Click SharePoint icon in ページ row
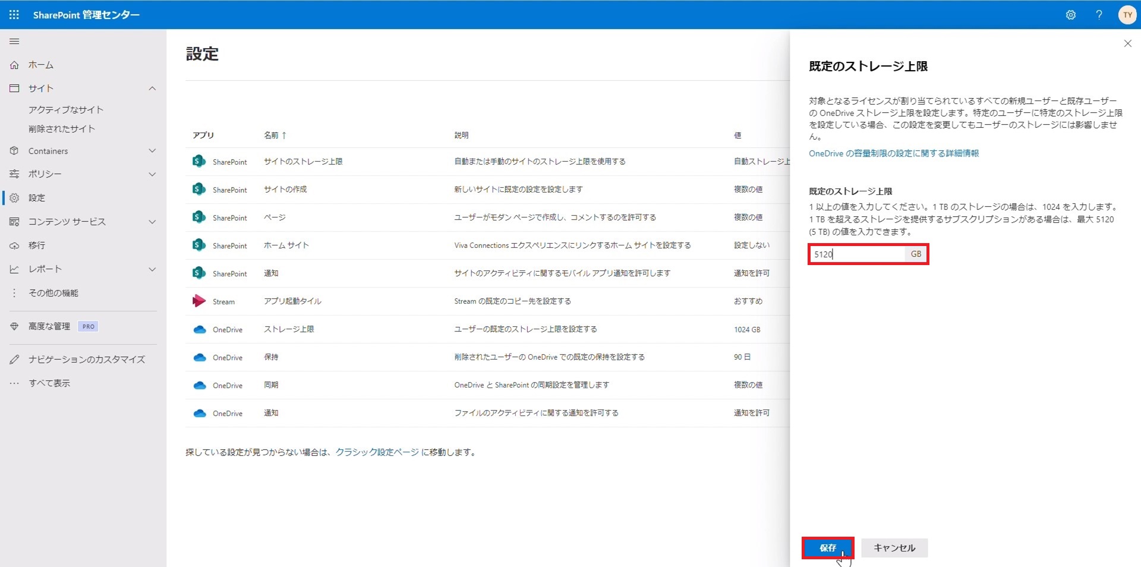Screen dimensions: 1141x567 [x=199, y=217]
